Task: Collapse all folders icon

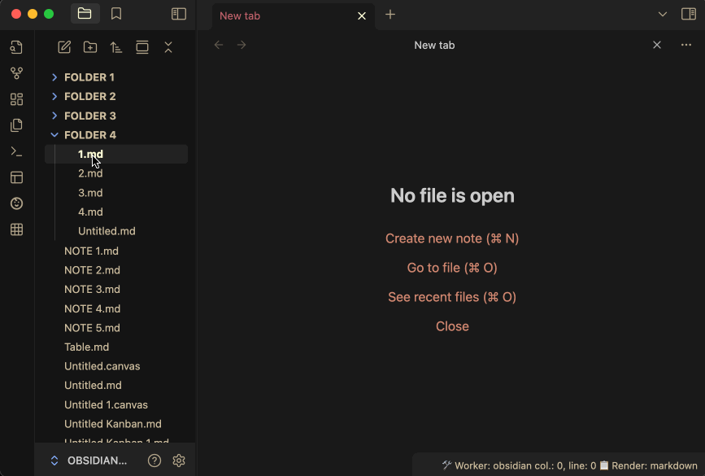Action: 168,47
